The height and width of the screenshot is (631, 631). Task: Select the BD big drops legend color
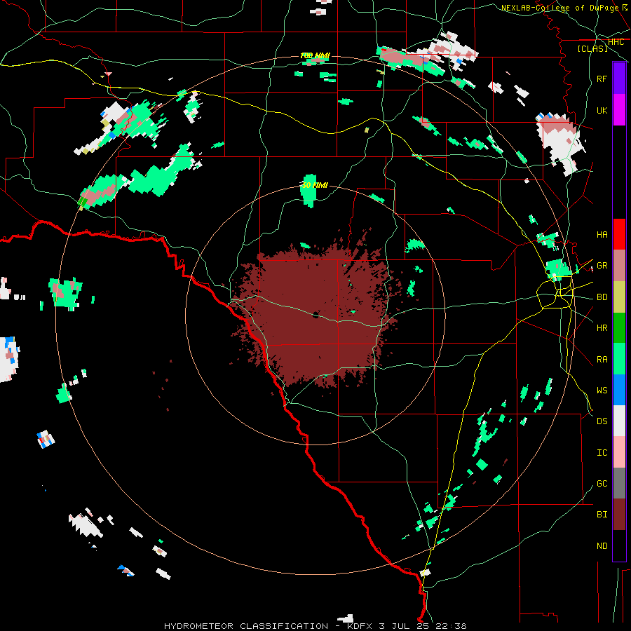(x=619, y=297)
